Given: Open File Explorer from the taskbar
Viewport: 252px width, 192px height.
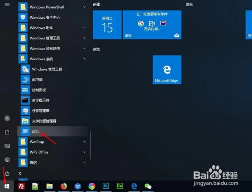Looking at the screenshot, I should 49,186.
